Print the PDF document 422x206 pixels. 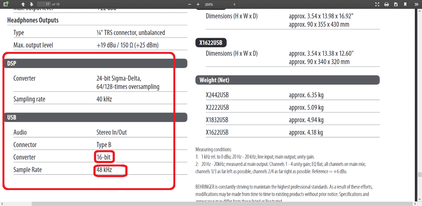pos(387,4)
